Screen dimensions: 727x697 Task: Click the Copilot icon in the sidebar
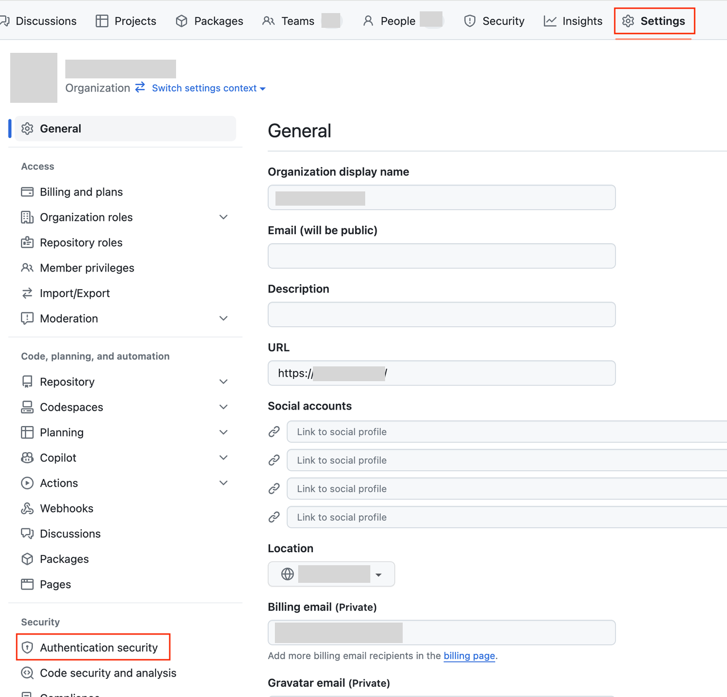pos(27,457)
